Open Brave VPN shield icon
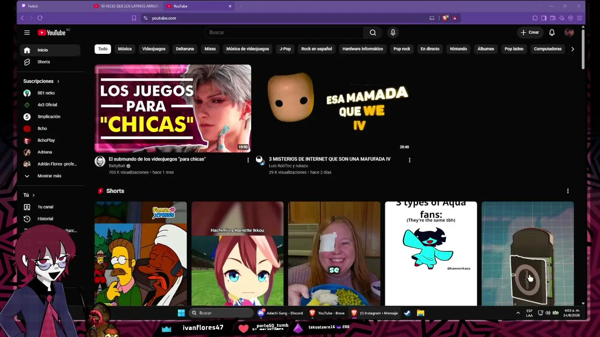The height and width of the screenshot is (337, 600). tap(570, 18)
